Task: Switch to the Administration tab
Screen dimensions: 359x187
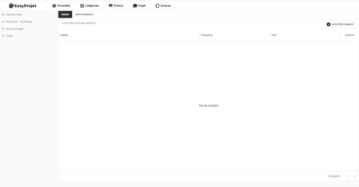Action: (x=84, y=14)
